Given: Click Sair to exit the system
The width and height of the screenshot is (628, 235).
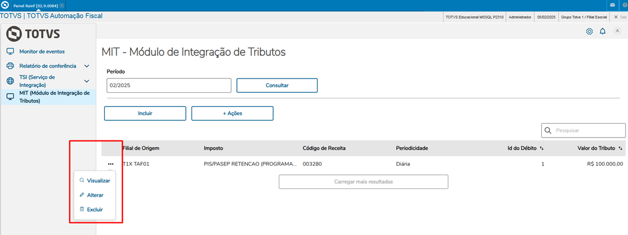Looking at the screenshot, I should tap(621, 17).
